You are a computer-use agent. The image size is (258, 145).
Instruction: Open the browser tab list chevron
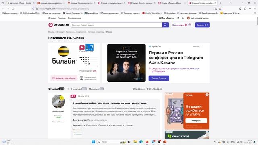point(231,3)
